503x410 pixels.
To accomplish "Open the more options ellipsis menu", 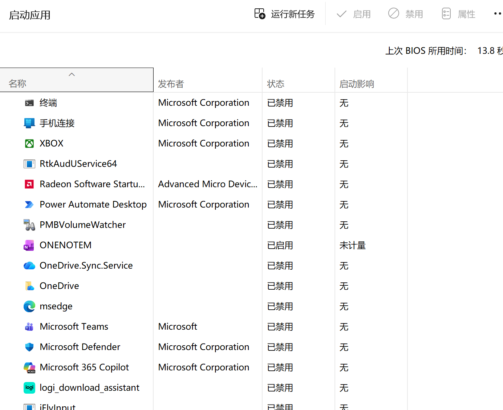I will click(x=498, y=14).
